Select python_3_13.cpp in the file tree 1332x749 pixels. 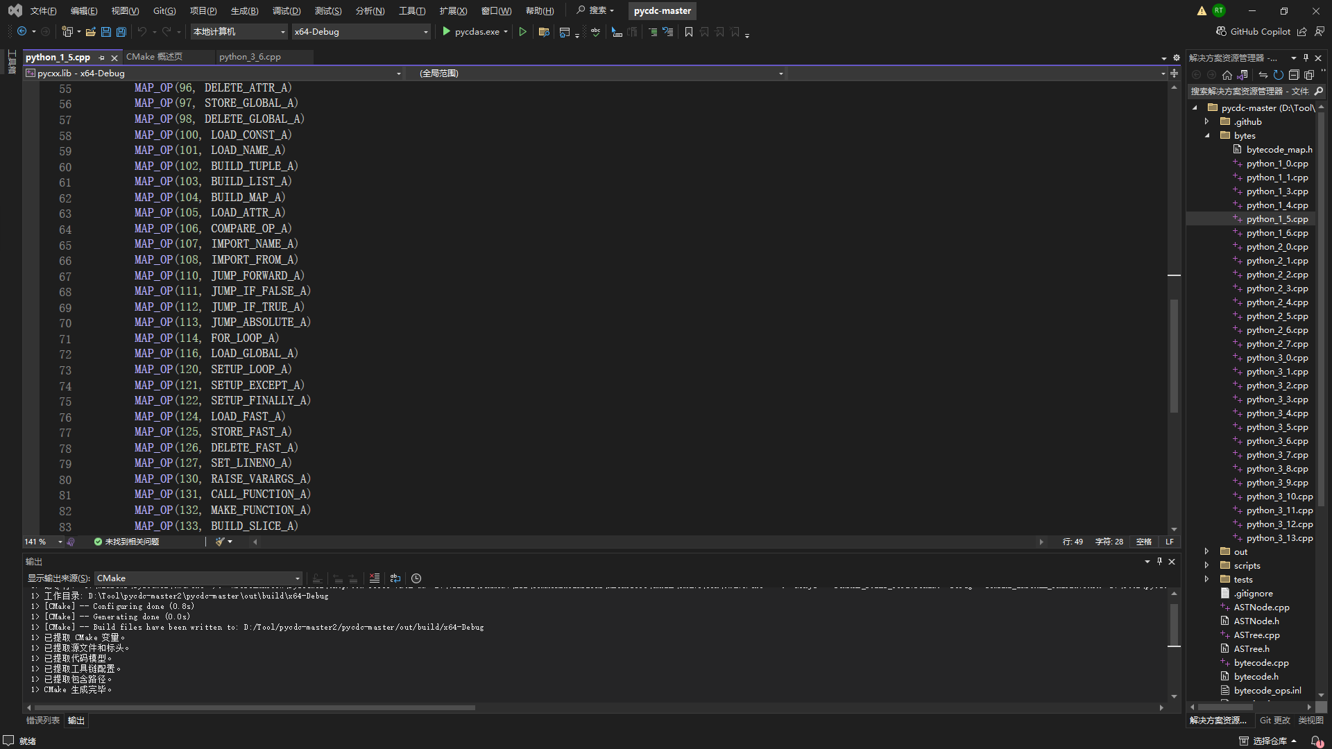coord(1279,538)
